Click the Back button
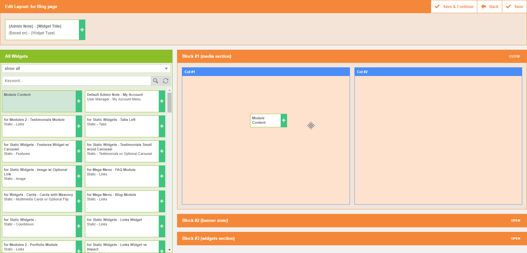This screenshot has height=253, width=527. [x=490, y=7]
